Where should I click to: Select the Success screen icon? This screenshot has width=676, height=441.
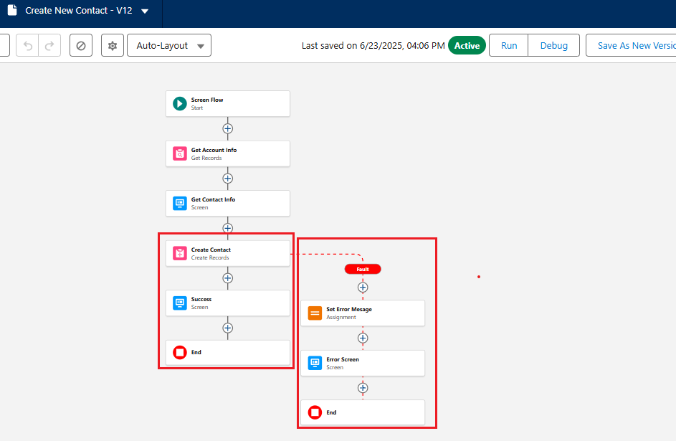coord(180,303)
